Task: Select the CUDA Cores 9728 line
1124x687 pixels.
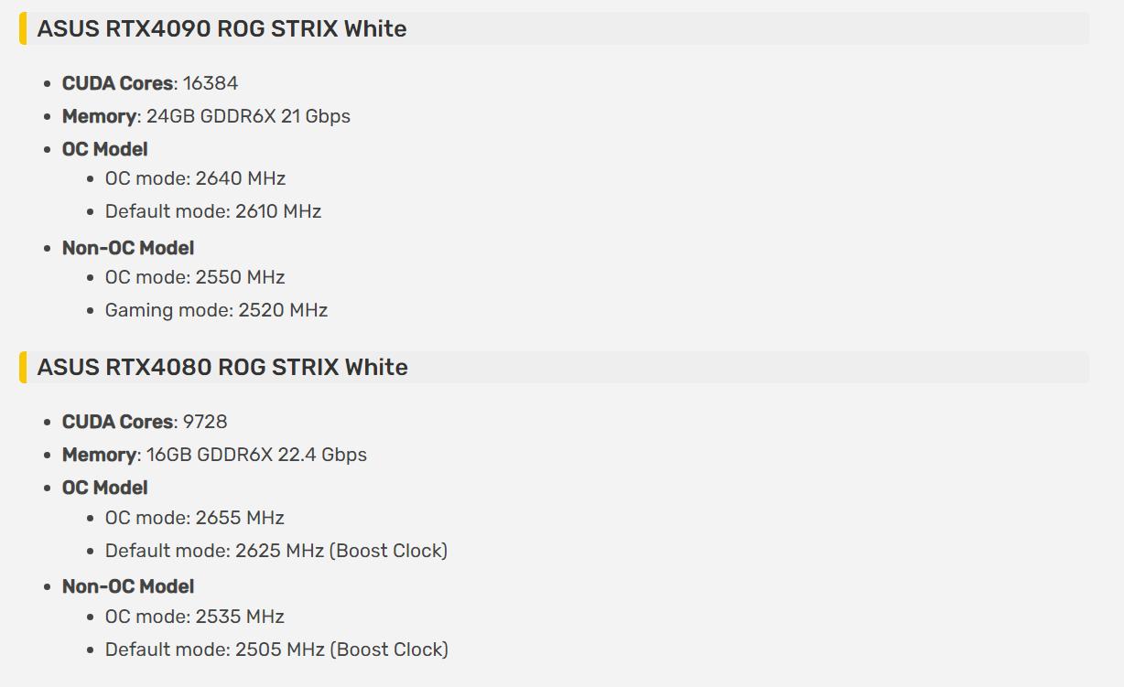Action: (145, 422)
